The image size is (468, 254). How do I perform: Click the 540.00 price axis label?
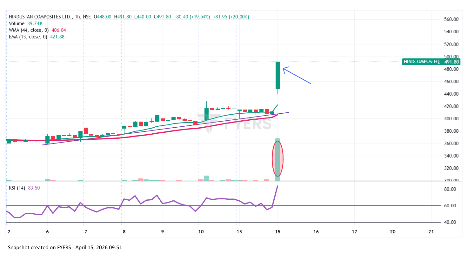[451, 32]
